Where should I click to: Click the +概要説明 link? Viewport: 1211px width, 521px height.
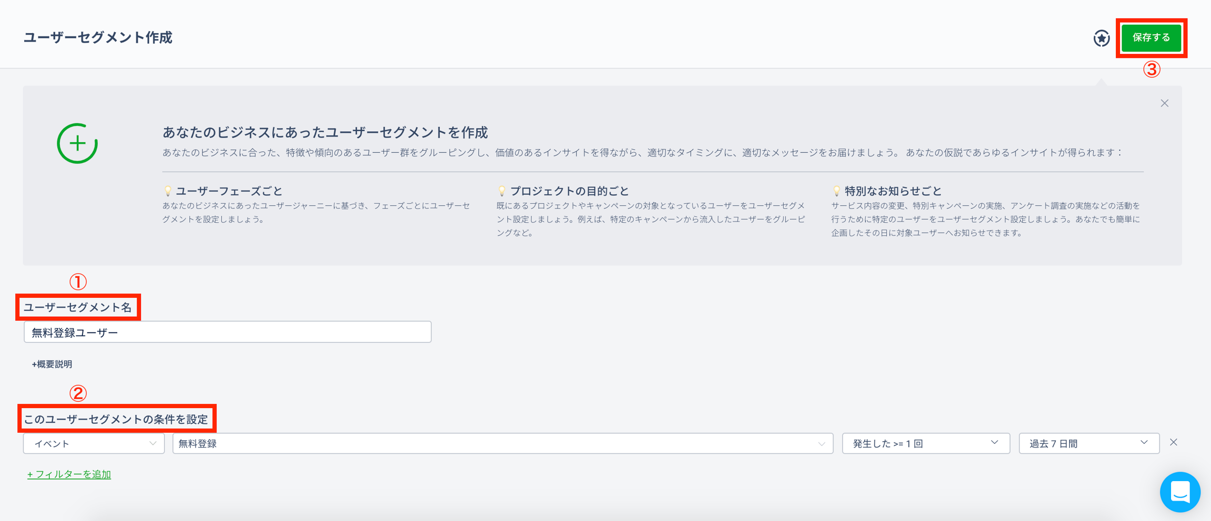(x=52, y=364)
